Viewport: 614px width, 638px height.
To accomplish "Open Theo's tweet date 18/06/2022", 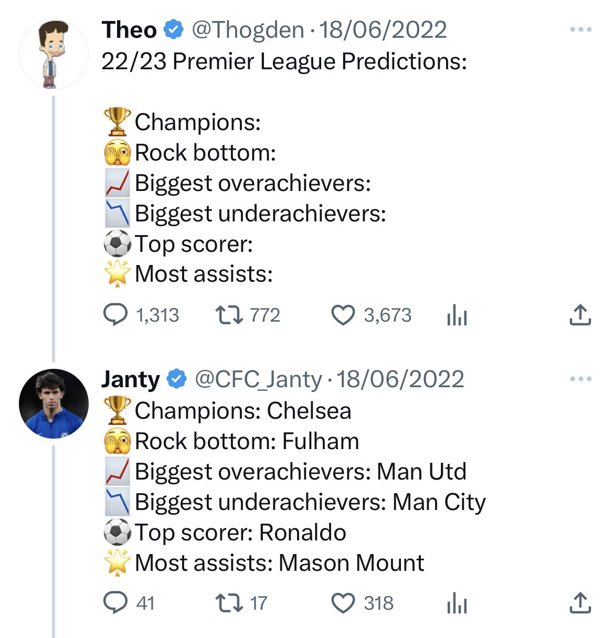I will pyautogui.click(x=383, y=30).
